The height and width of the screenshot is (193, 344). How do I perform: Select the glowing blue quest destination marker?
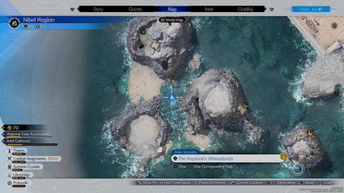(297, 168)
